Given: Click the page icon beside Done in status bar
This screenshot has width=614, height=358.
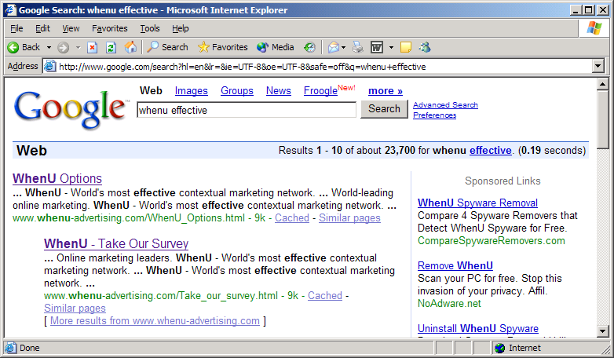Looking at the screenshot, I should pos(10,348).
